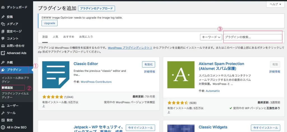Click 今すぐインストール for Jetpack
This screenshot has height=132, width=287.
[x=140, y=128]
